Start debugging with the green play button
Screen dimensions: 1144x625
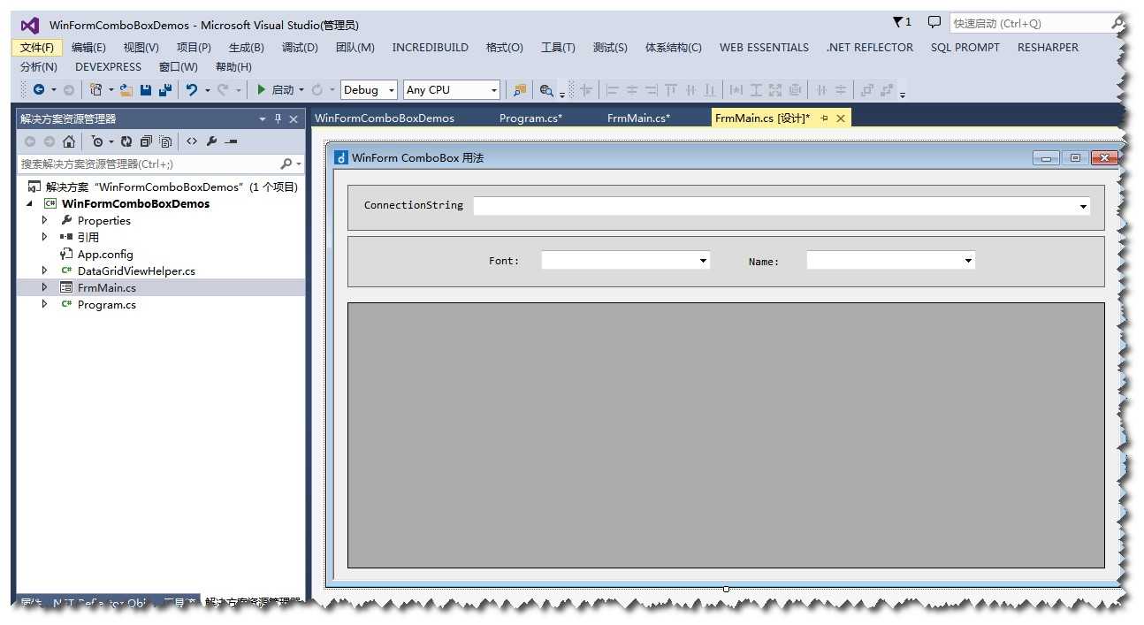coord(262,89)
